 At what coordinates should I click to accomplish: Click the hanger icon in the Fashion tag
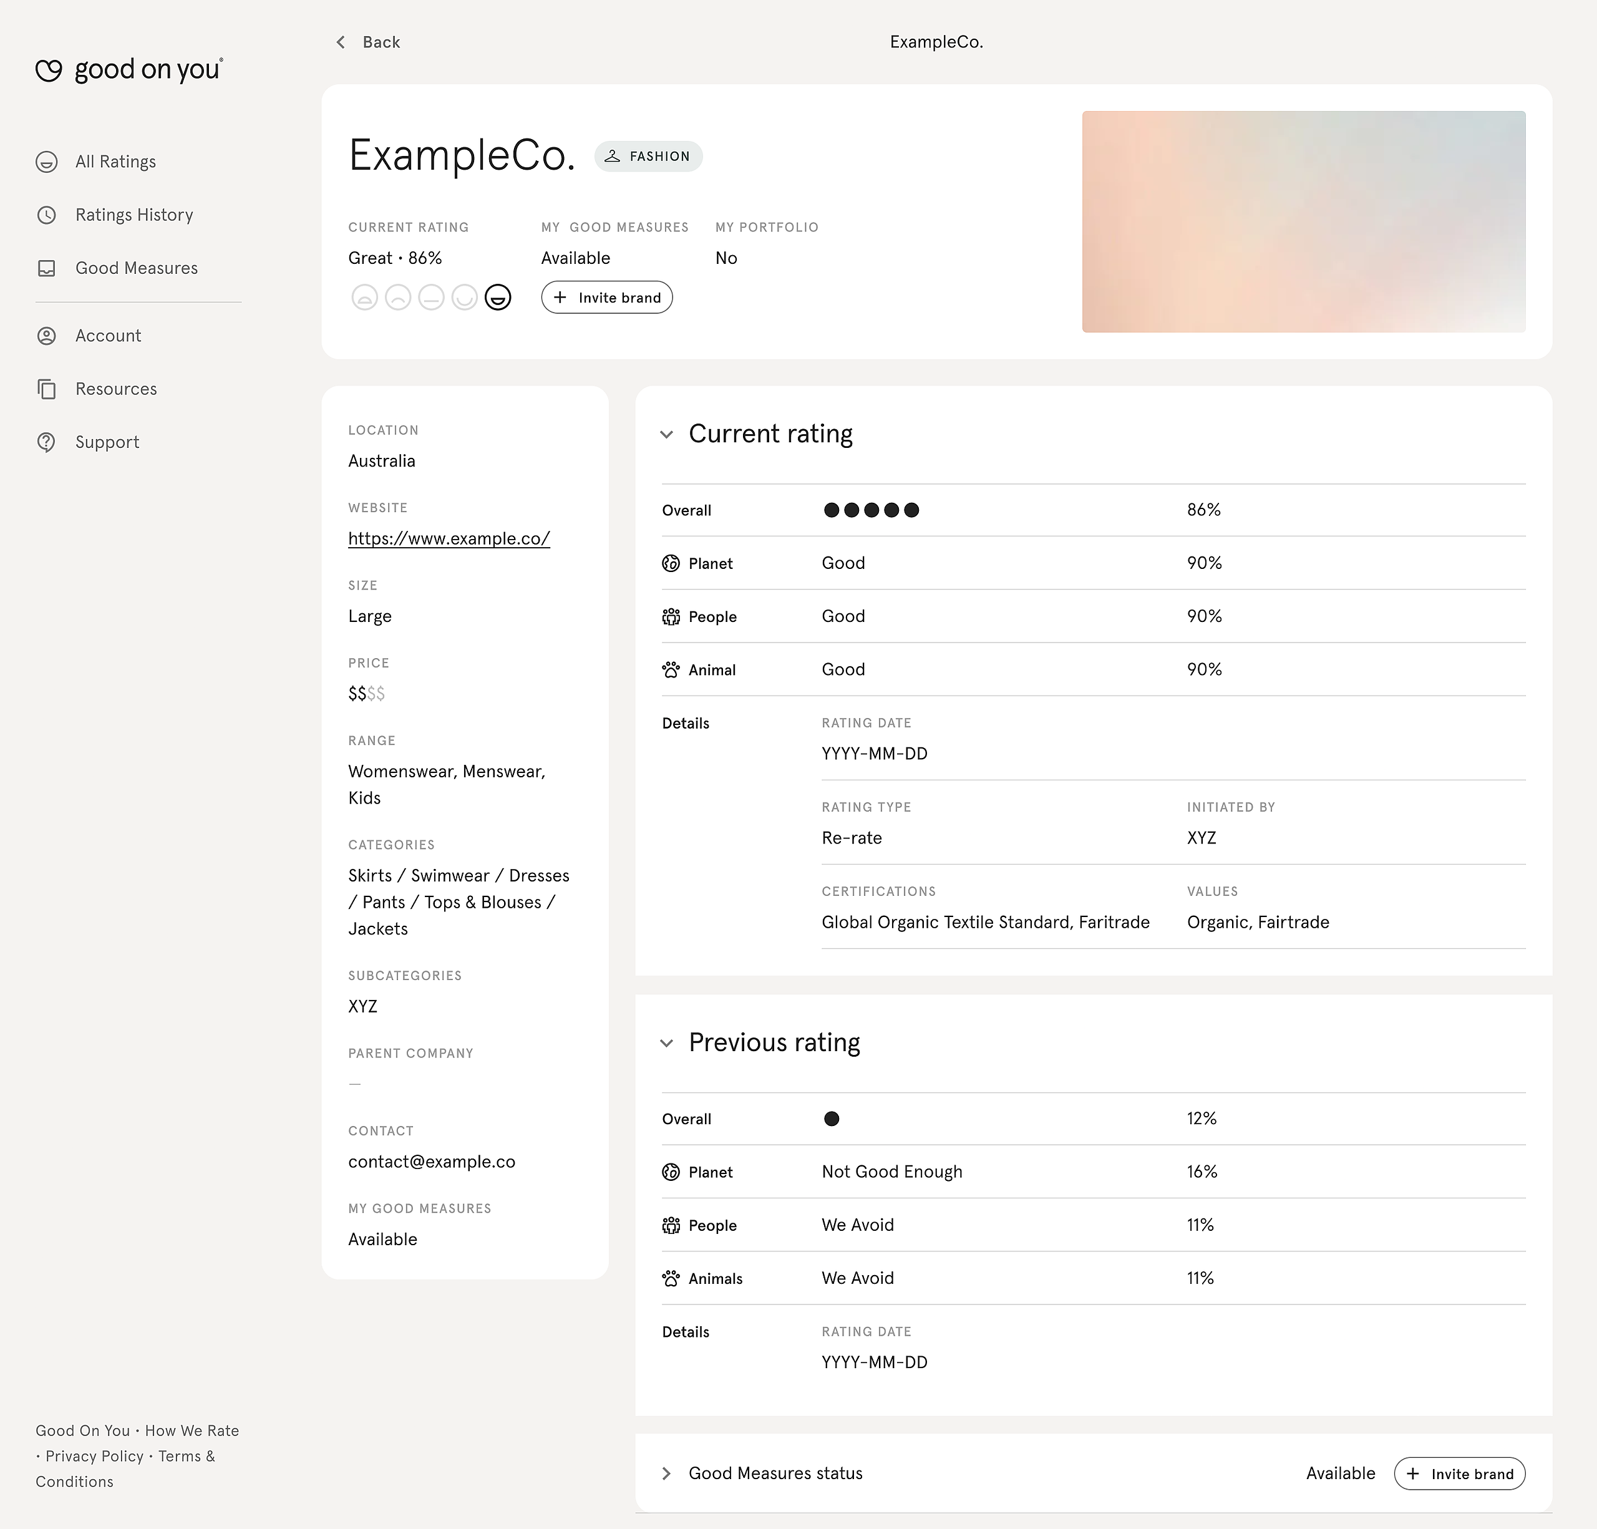[613, 157]
